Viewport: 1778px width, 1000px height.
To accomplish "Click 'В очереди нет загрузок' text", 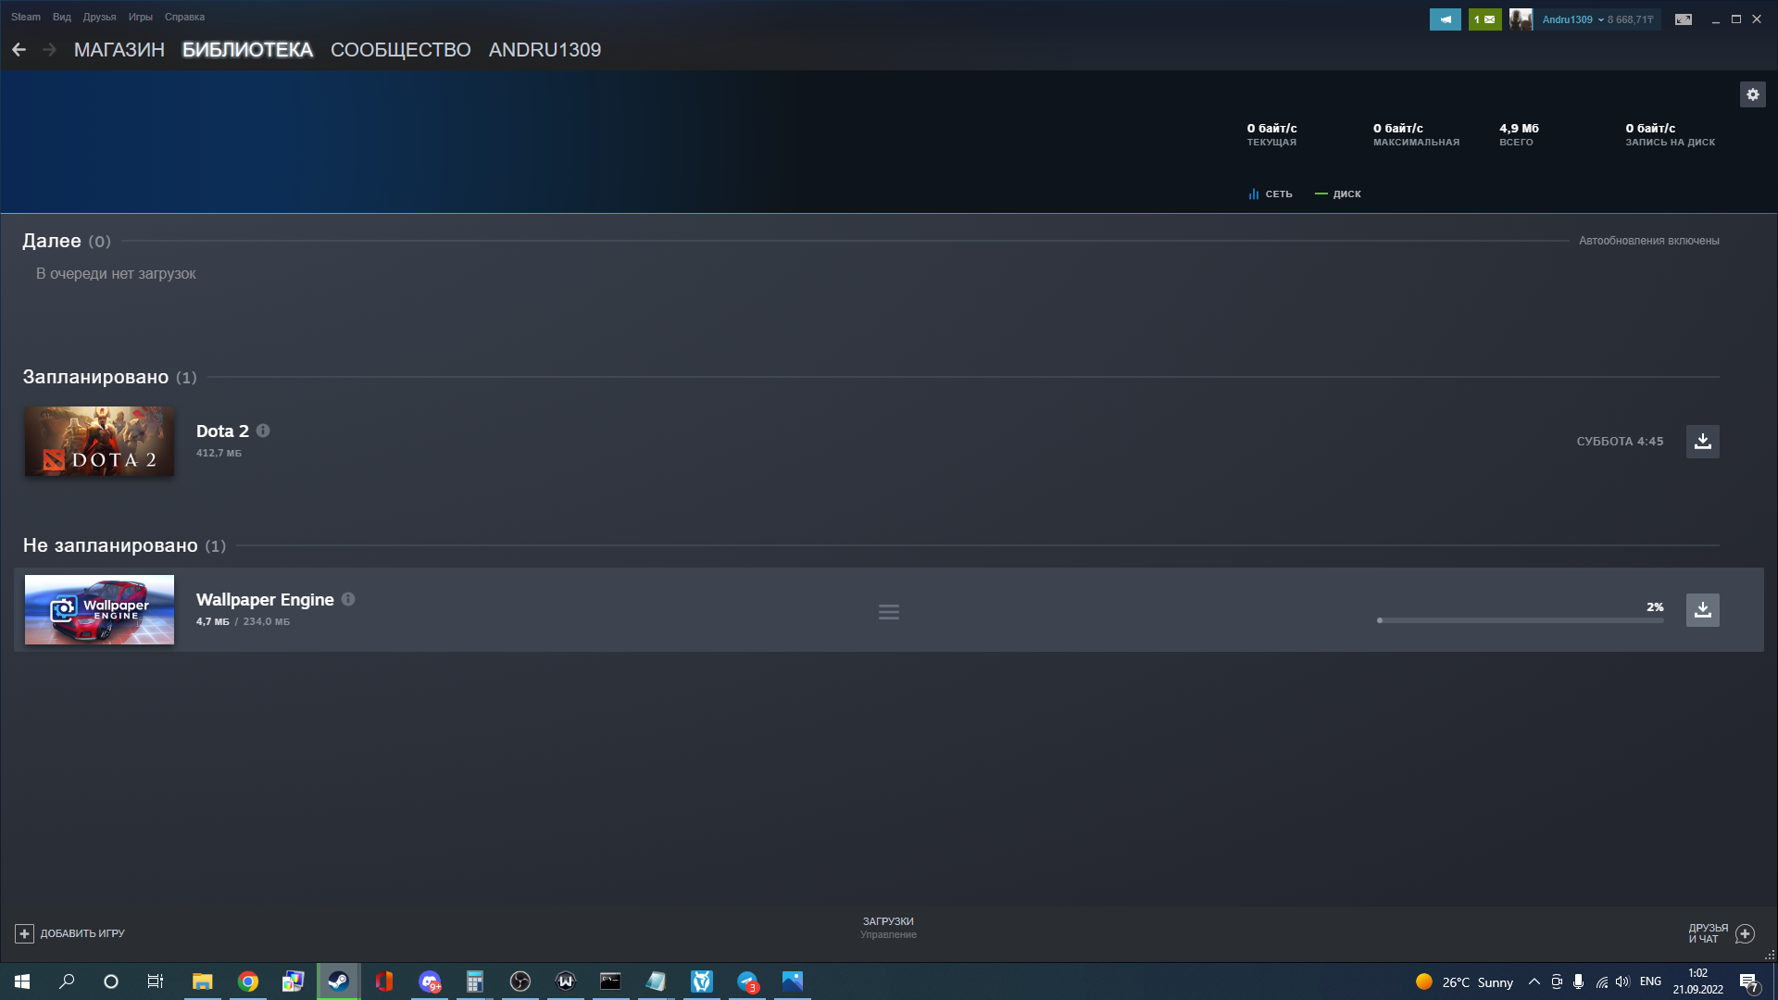I will (x=116, y=274).
